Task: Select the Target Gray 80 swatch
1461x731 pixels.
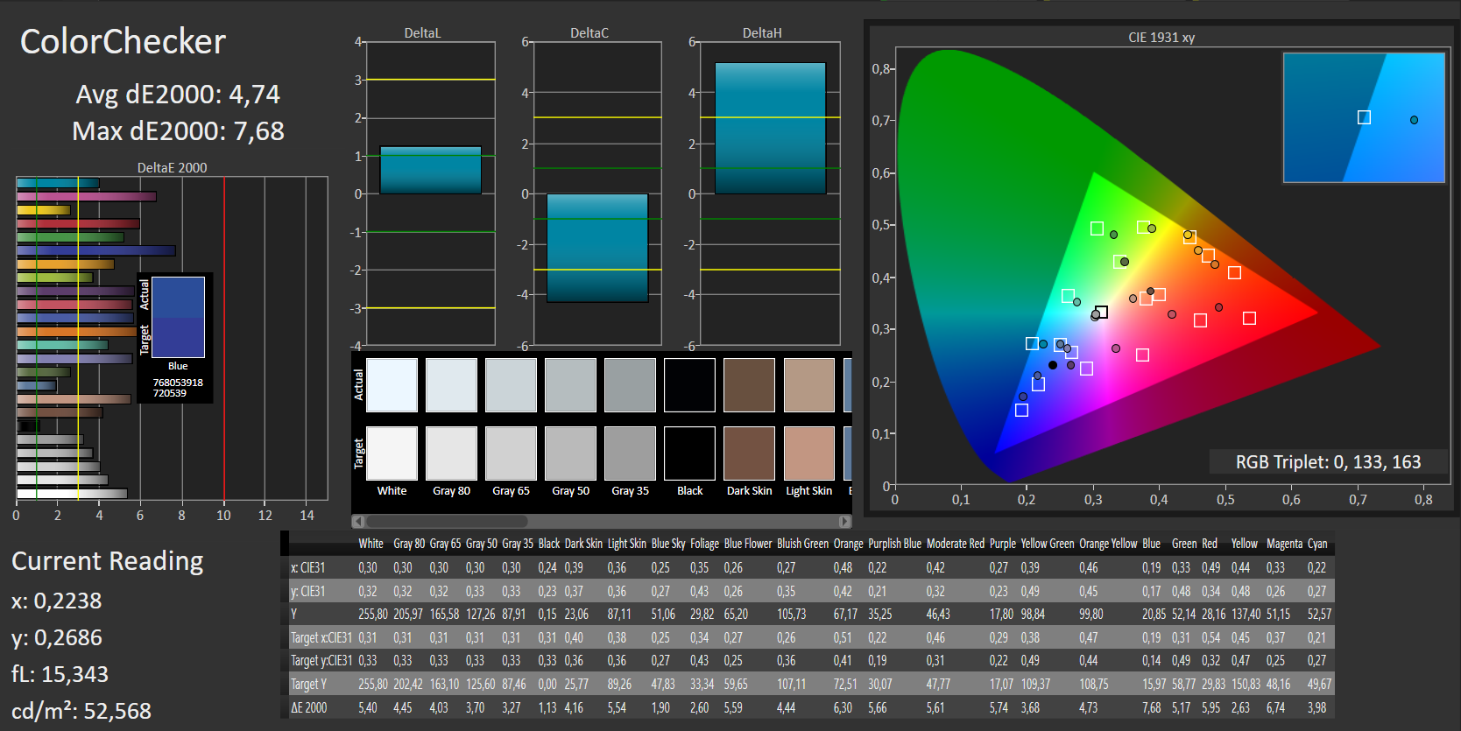Action: [x=451, y=453]
